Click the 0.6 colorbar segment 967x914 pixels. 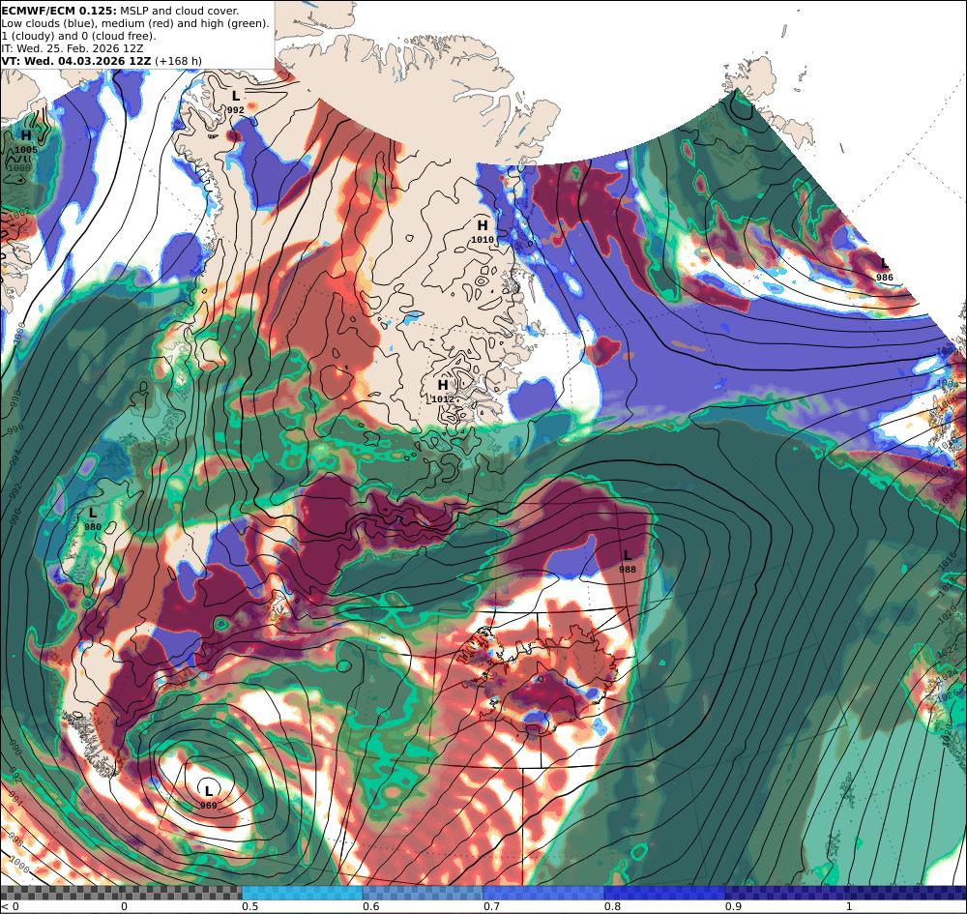click(424, 893)
